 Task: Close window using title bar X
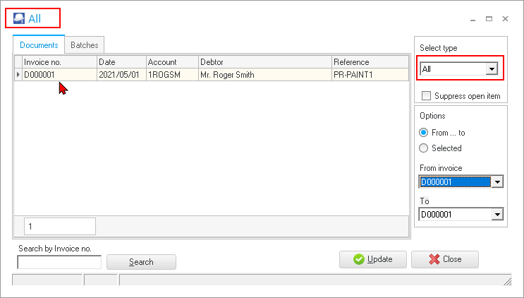point(505,19)
